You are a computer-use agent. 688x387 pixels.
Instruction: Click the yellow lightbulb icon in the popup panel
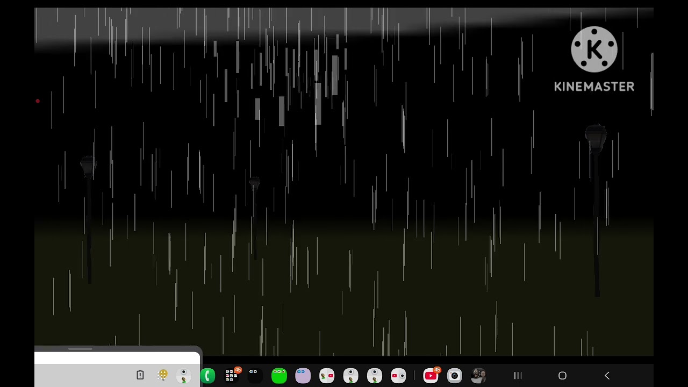click(x=162, y=375)
